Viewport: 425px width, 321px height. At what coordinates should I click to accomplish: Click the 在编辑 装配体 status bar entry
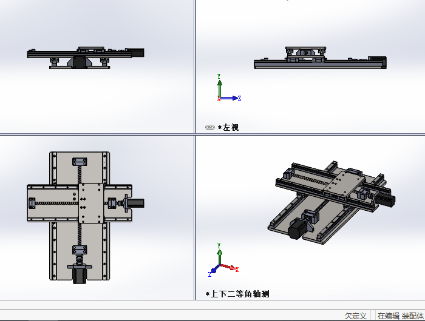click(x=400, y=316)
